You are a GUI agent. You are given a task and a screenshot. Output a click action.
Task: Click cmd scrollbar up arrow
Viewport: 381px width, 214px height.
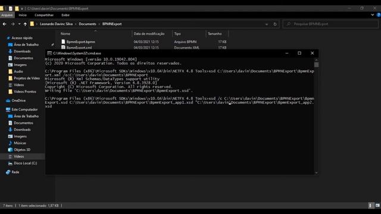tap(316, 59)
